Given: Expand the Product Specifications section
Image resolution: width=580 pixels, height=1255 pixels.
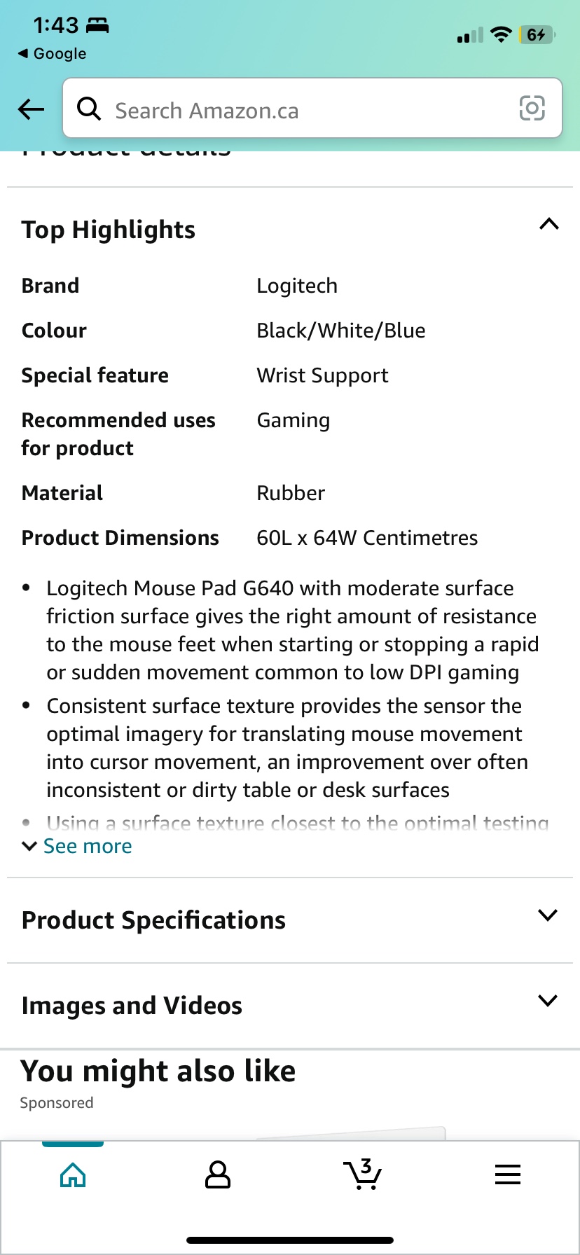Looking at the screenshot, I should click(548, 915).
